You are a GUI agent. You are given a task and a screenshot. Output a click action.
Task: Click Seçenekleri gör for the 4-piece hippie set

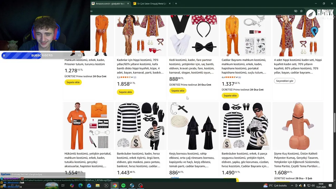[x=285, y=81]
